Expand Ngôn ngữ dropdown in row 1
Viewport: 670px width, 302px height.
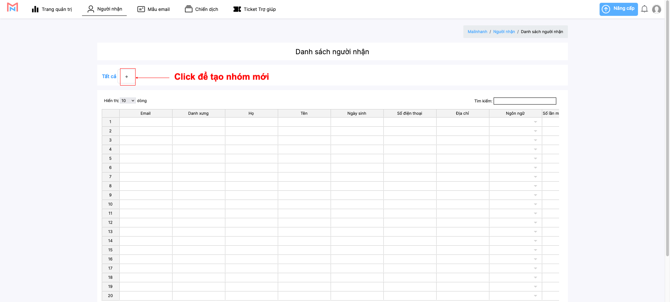535,122
